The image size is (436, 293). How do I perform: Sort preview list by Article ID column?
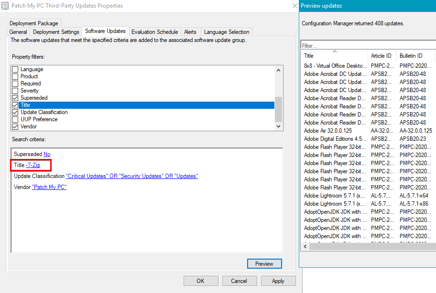(382, 56)
